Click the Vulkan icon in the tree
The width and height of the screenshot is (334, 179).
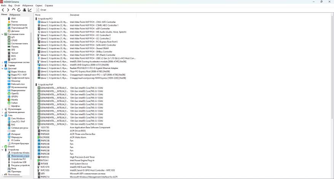click(9, 103)
